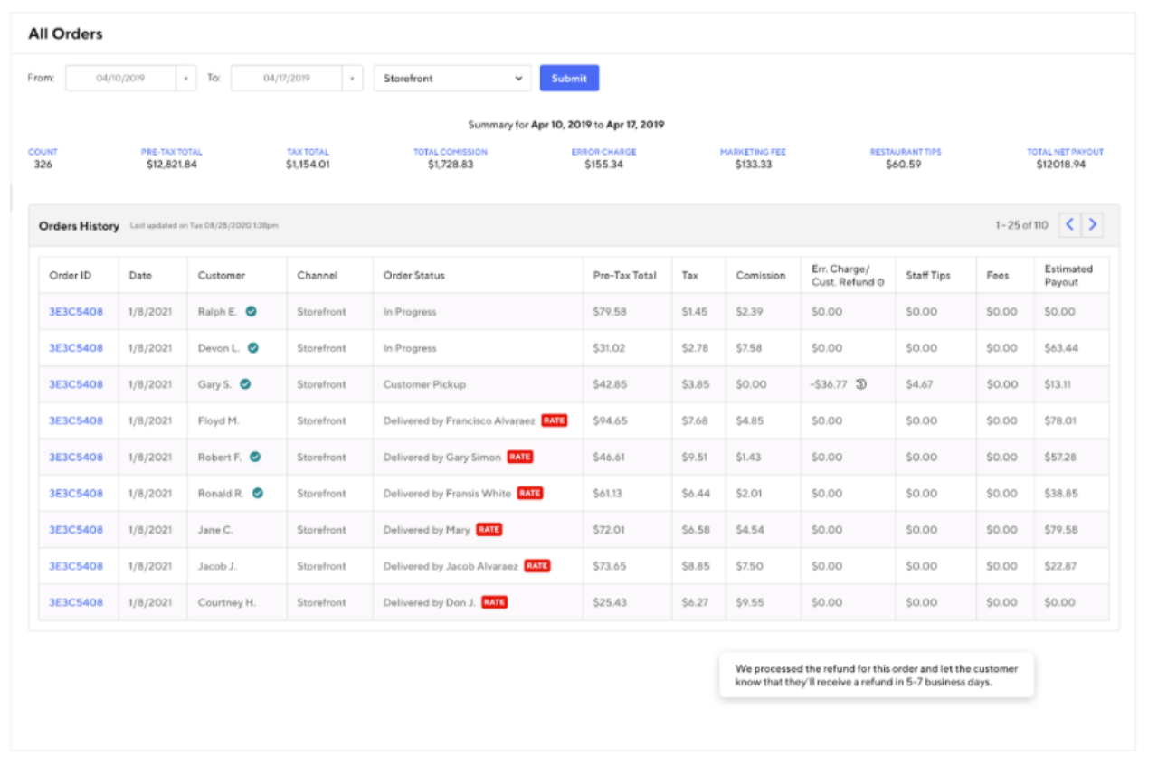The height and width of the screenshot is (765, 1158).
Task: Click the verified badge next to Gary S.
Action: (x=245, y=384)
